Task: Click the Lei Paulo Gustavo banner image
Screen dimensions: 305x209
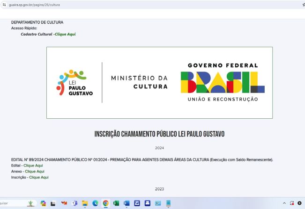Action: 159,83
